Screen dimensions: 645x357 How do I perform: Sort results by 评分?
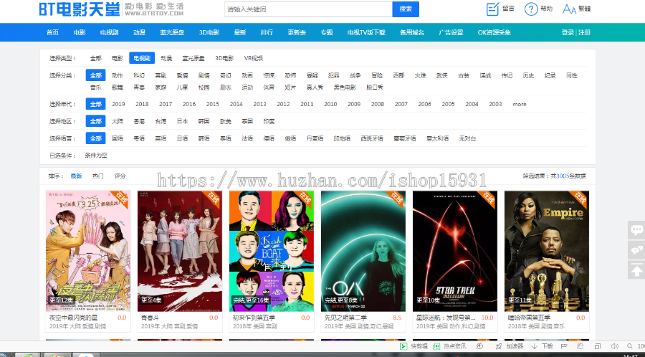pos(120,176)
